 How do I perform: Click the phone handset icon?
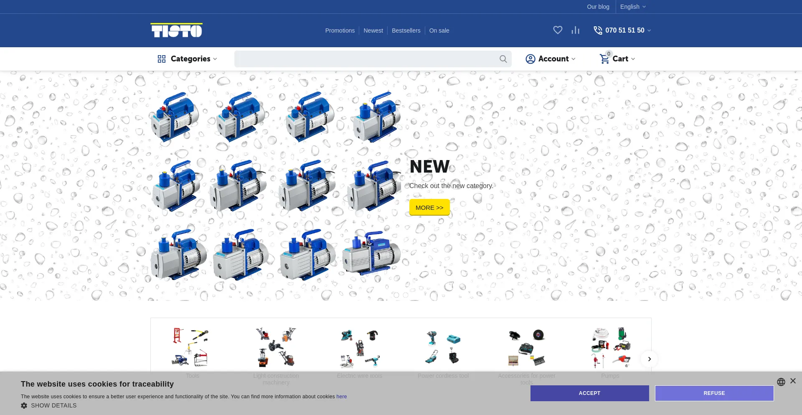[598, 30]
